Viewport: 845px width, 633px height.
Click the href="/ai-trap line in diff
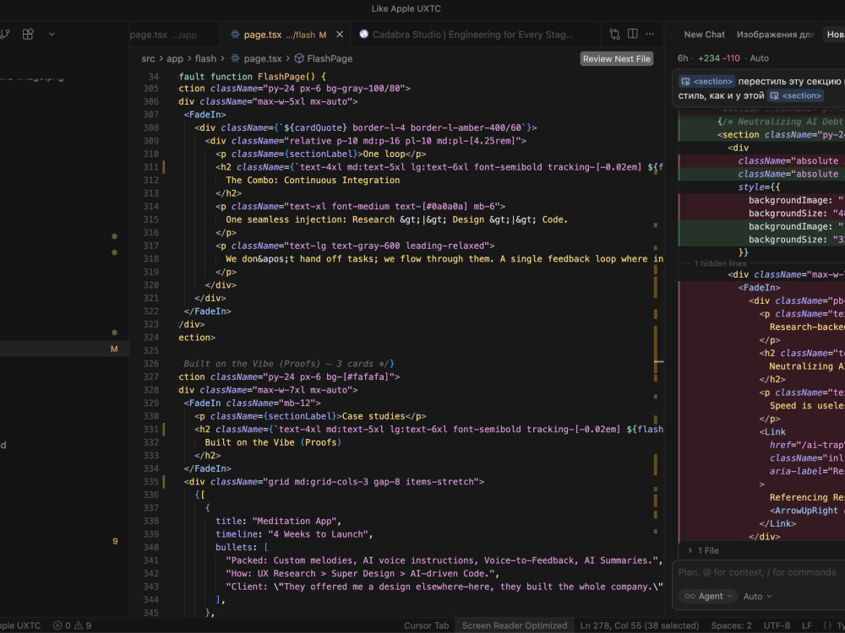click(807, 445)
